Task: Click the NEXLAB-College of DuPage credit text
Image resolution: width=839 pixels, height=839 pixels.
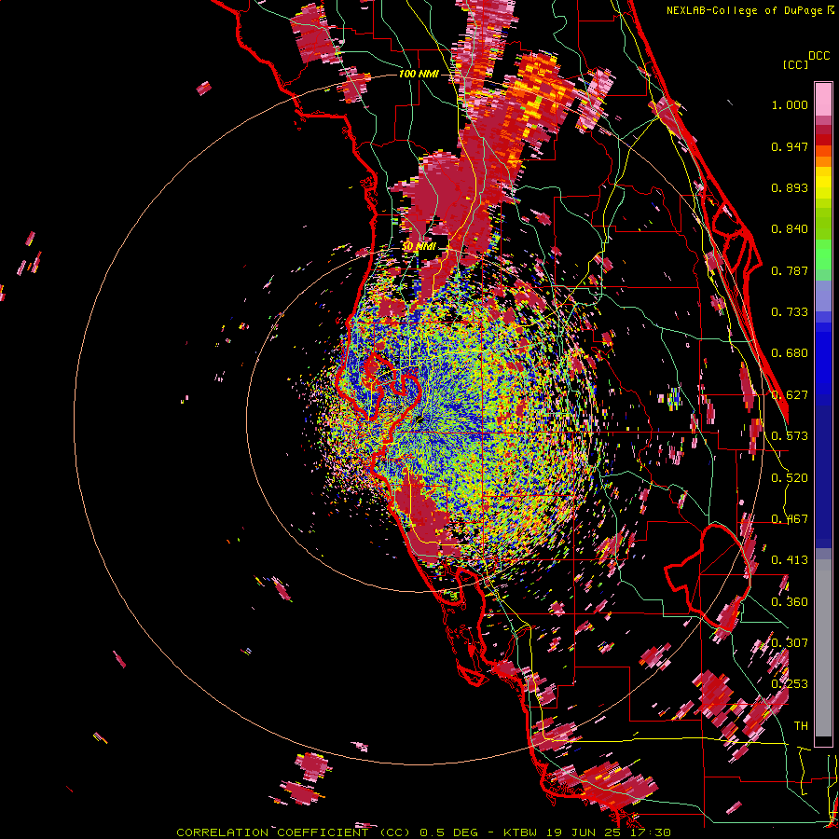Action: click(745, 10)
